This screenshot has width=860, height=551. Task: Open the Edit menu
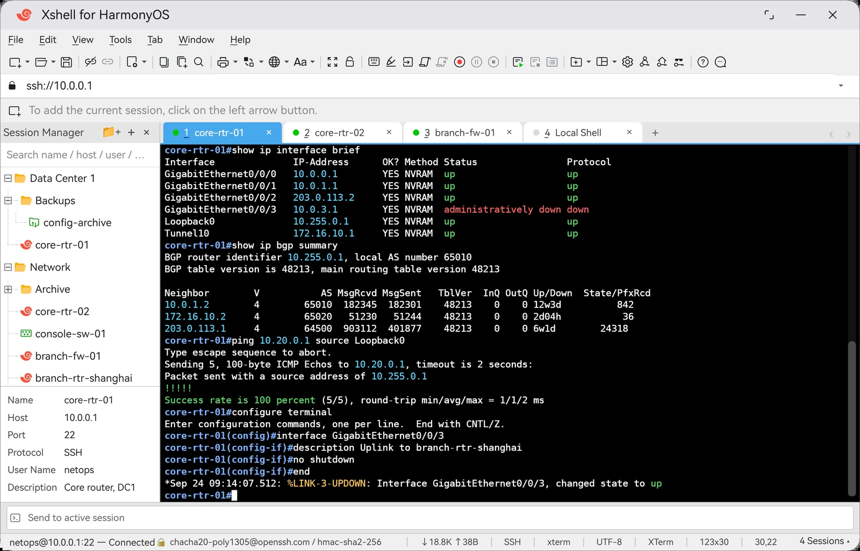(x=48, y=40)
